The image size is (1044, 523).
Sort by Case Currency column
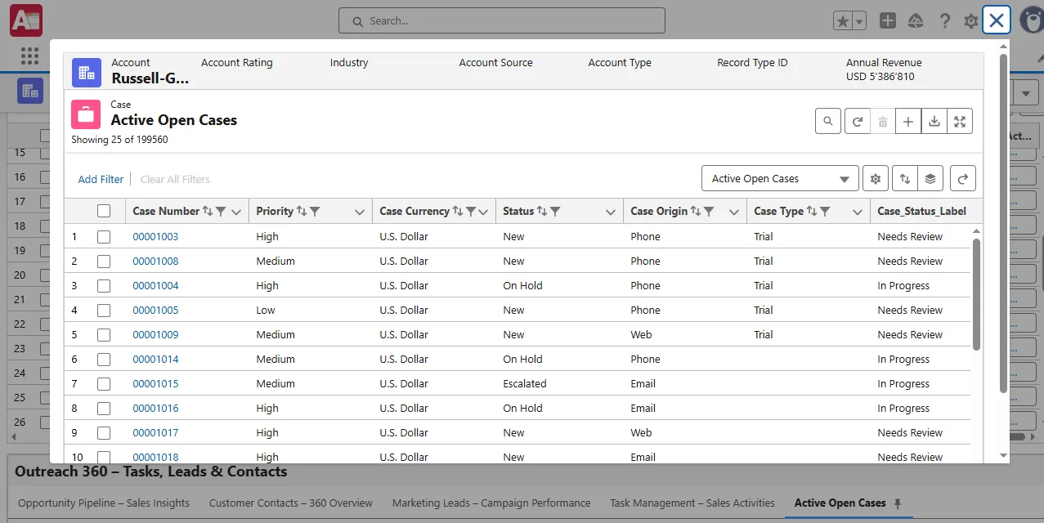point(458,211)
